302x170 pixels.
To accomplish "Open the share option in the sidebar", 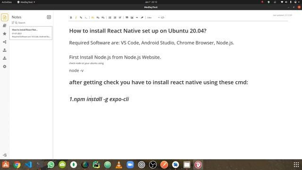I will (5, 42).
